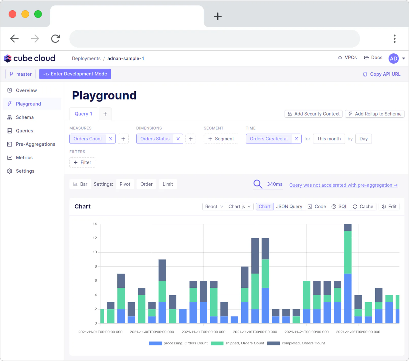Reload the page in the browser
409x361 pixels.
(55, 39)
